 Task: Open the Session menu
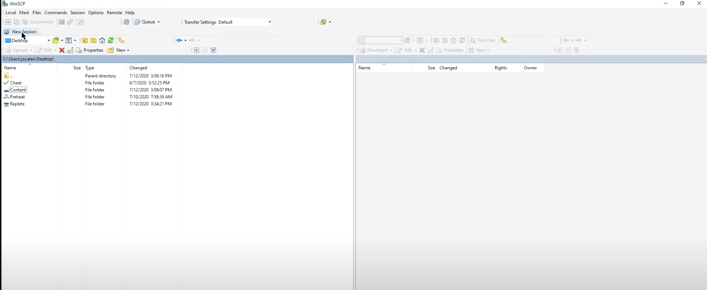coord(77,12)
